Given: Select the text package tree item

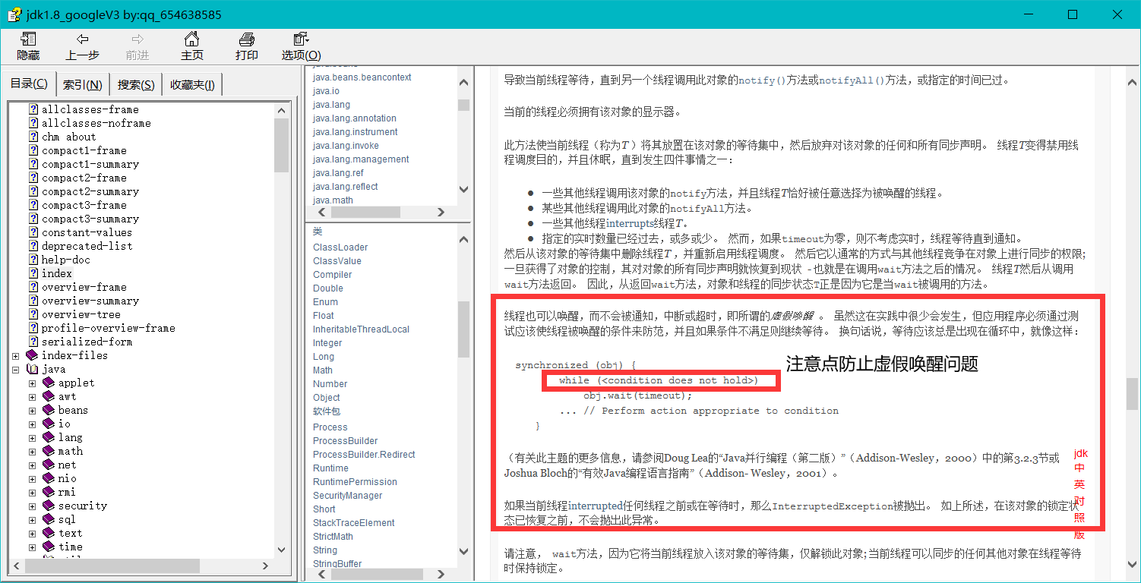Looking at the screenshot, I should (71, 533).
